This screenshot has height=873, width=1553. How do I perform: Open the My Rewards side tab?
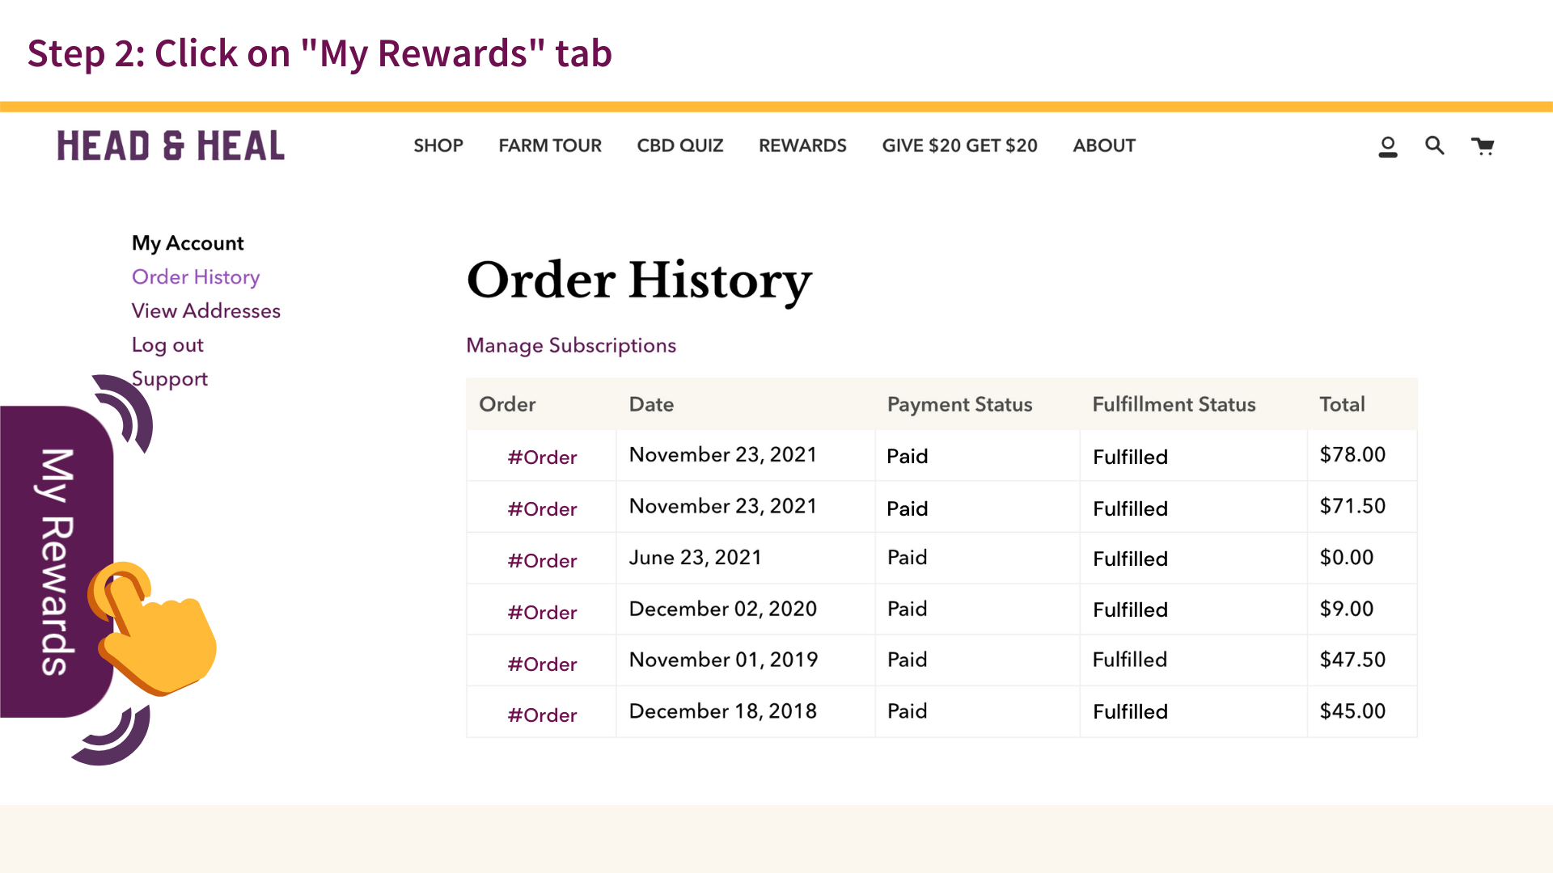click(56, 561)
